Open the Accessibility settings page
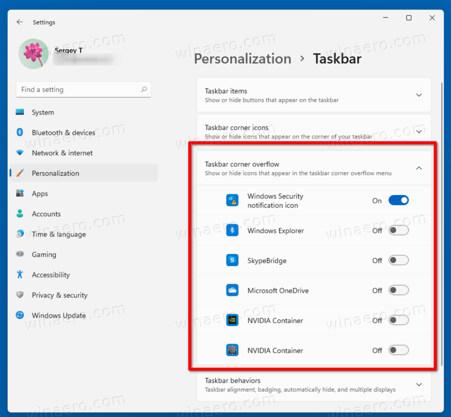 [x=84, y=274]
